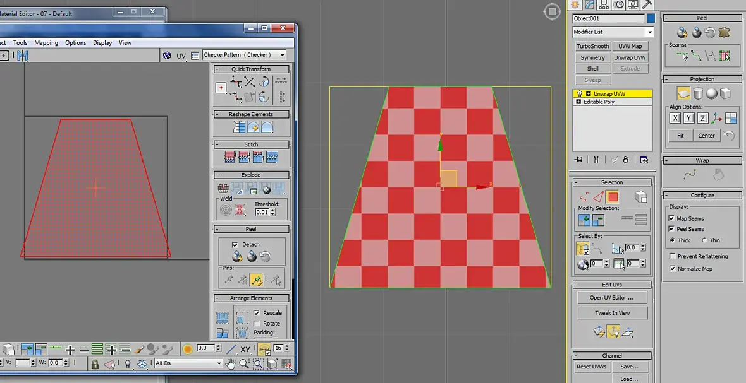Choose the Spherical Map projection icon

(712, 93)
